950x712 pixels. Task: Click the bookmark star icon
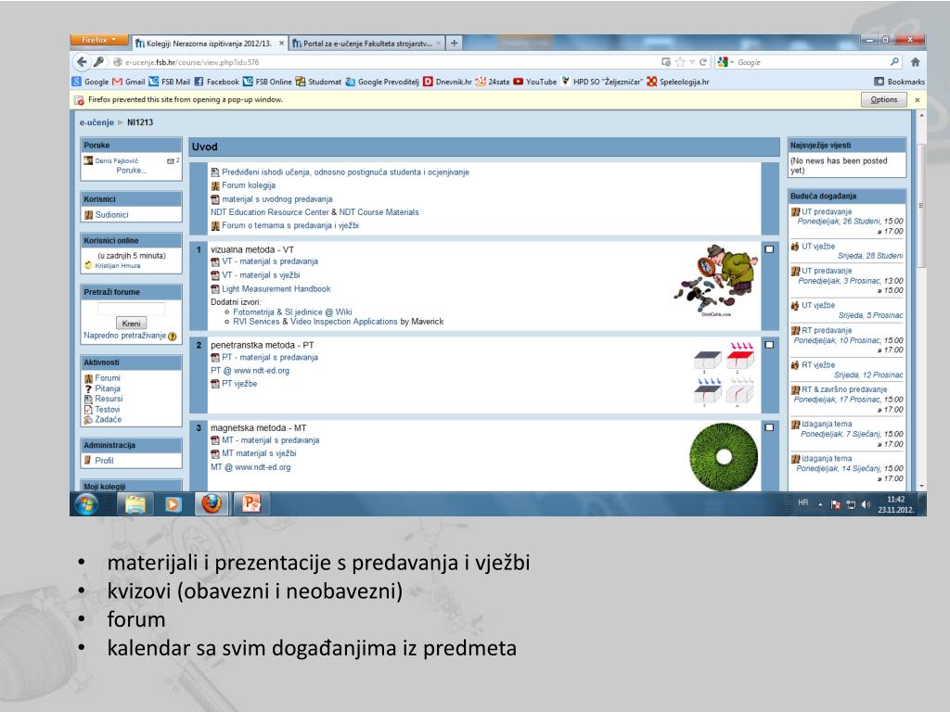(680, 62)
